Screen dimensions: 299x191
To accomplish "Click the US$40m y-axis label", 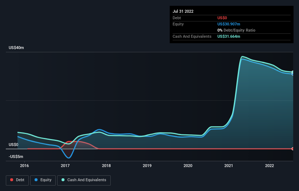I will click(16, 48).
